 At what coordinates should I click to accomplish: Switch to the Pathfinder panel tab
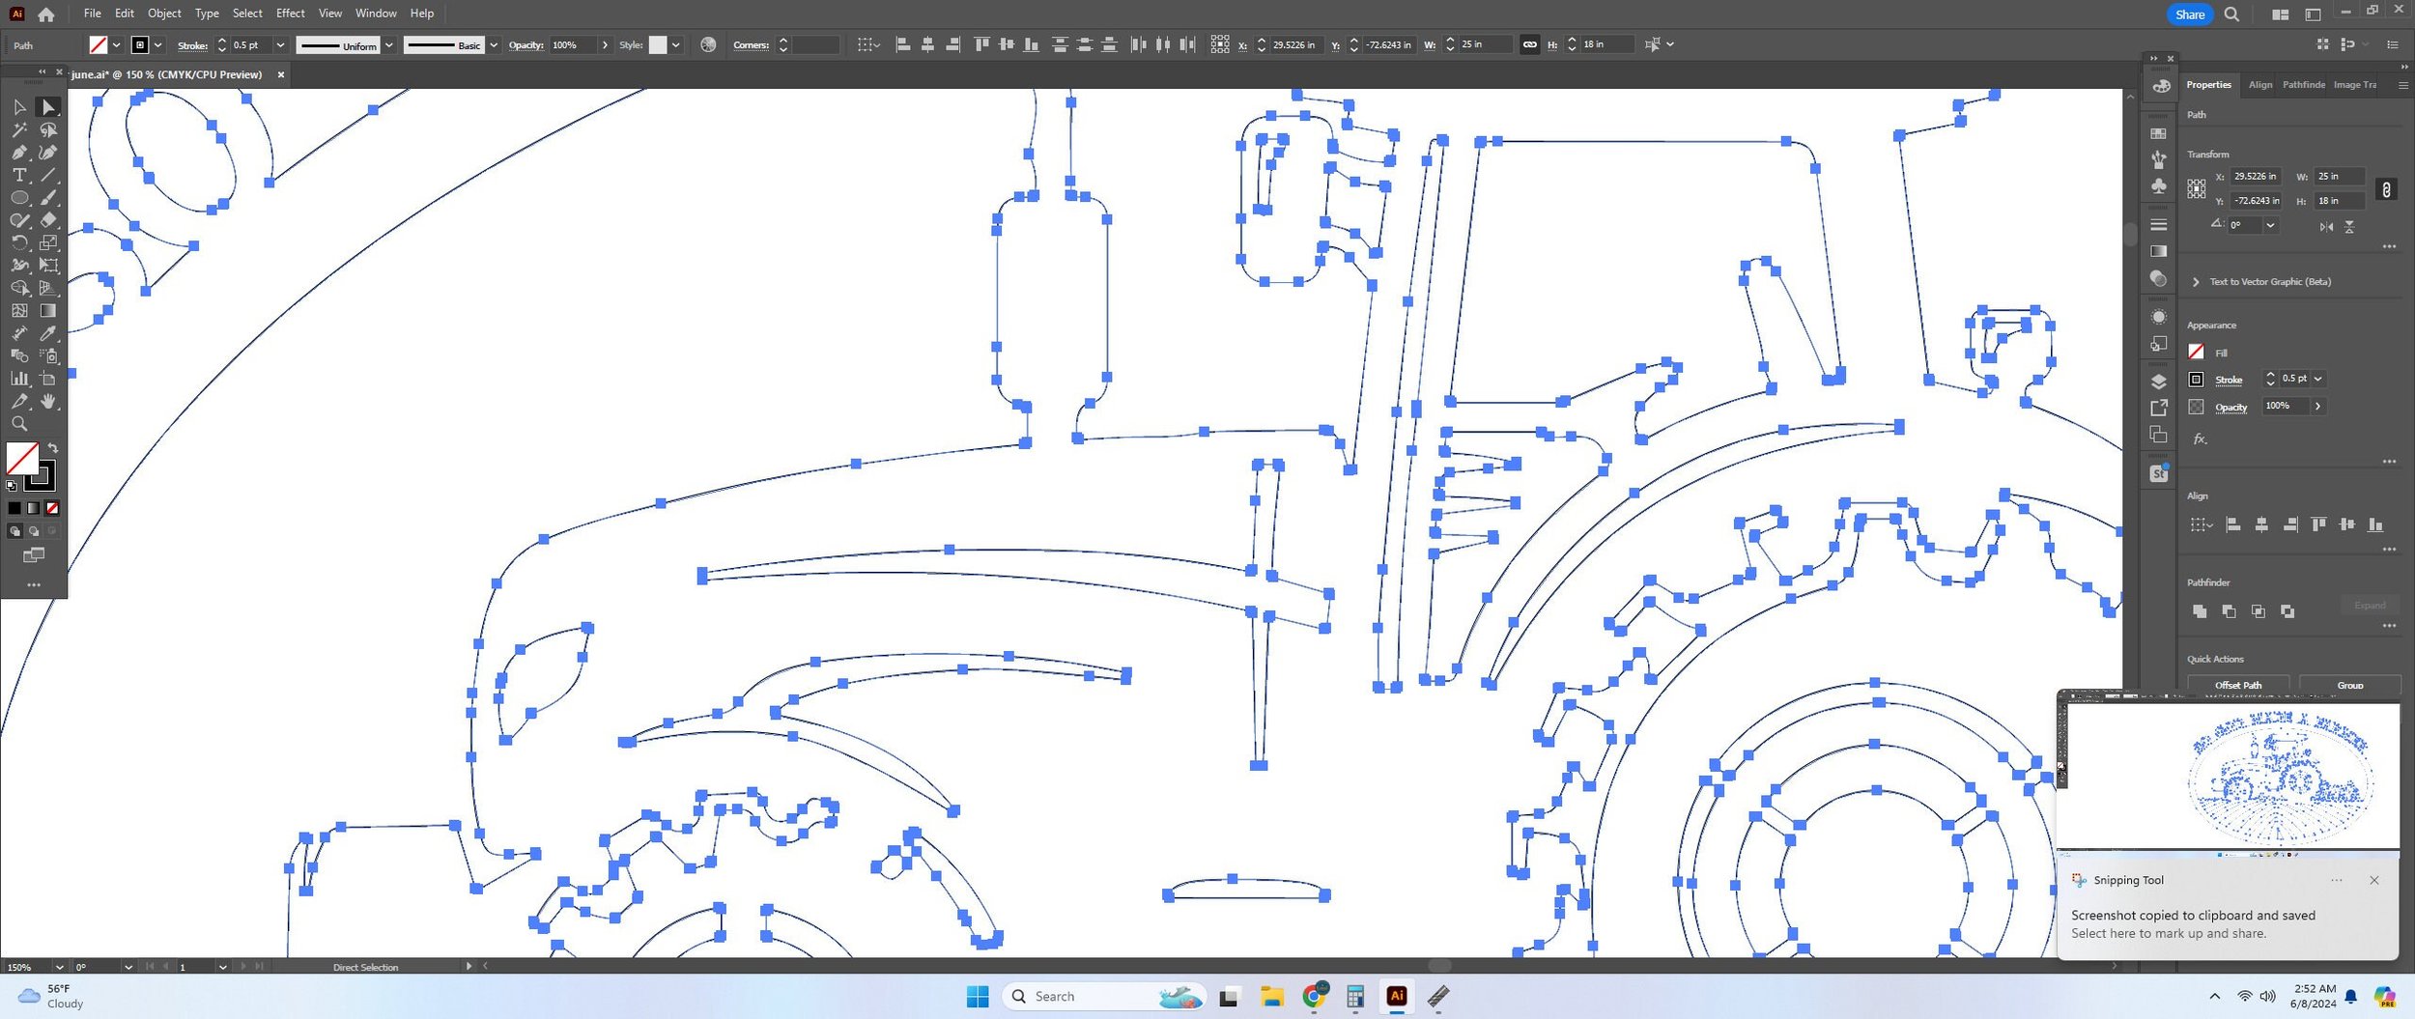(2304, 85)
